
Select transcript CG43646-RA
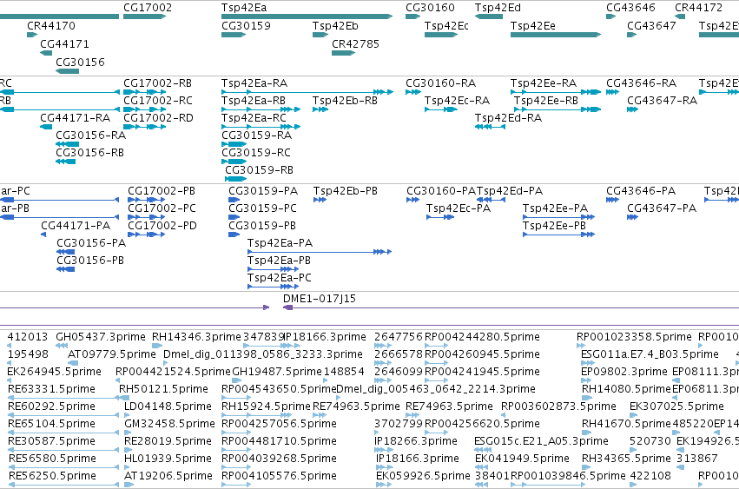coord(641,83)
